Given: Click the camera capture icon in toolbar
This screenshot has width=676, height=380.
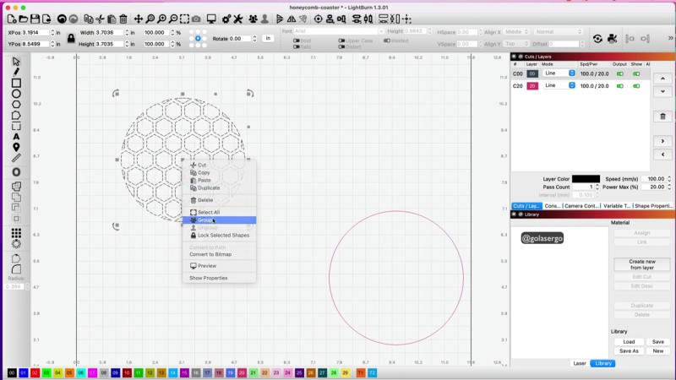Looking at the screenshot, I should [x=196, y=19].
